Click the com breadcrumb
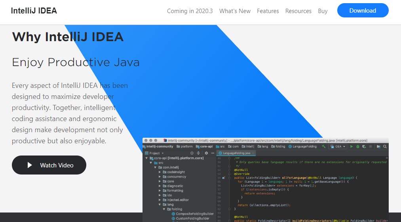 [x=233, y=146]
